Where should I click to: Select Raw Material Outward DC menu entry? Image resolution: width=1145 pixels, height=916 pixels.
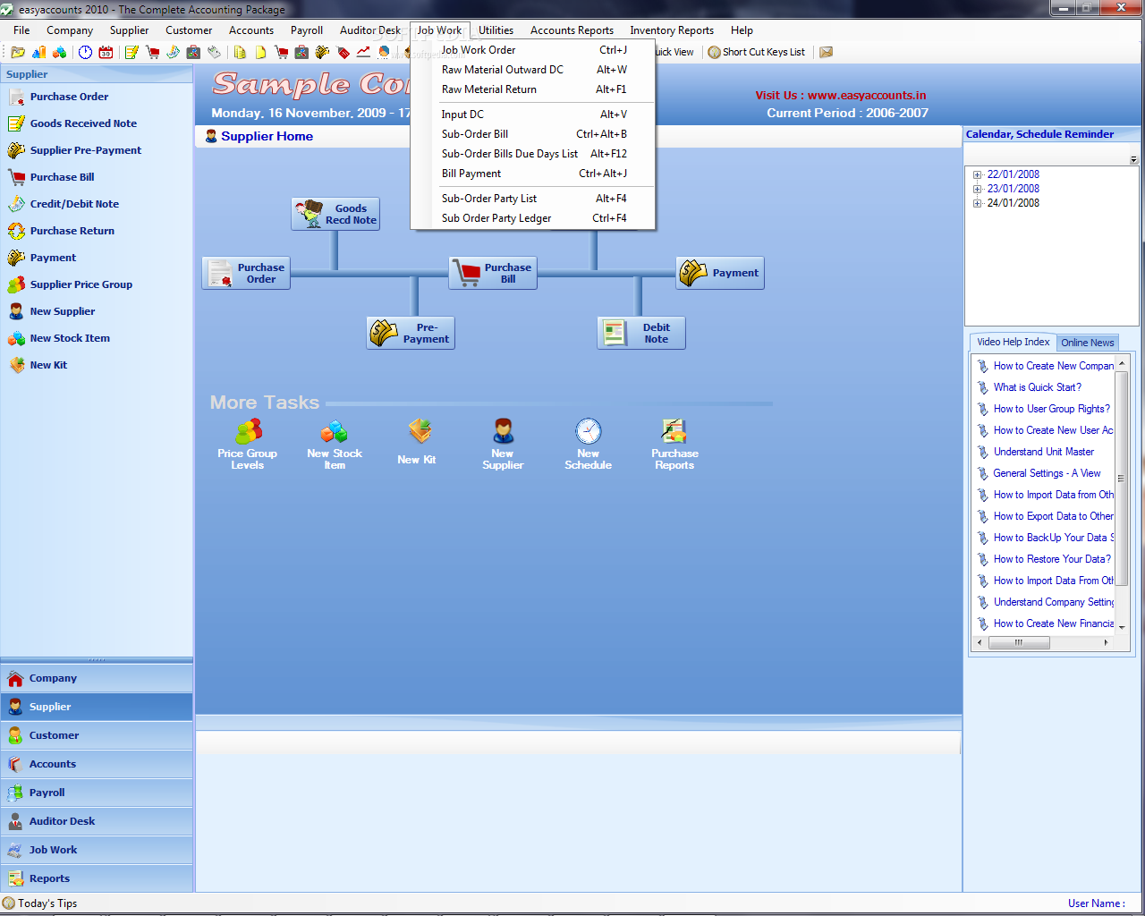[533, 70]
